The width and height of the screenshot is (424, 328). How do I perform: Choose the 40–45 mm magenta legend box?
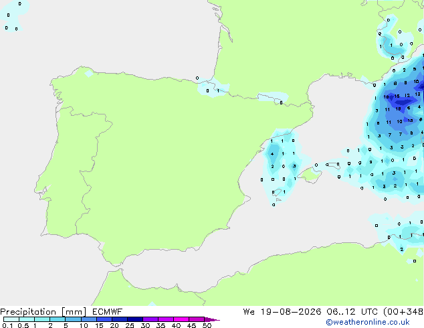181,319
